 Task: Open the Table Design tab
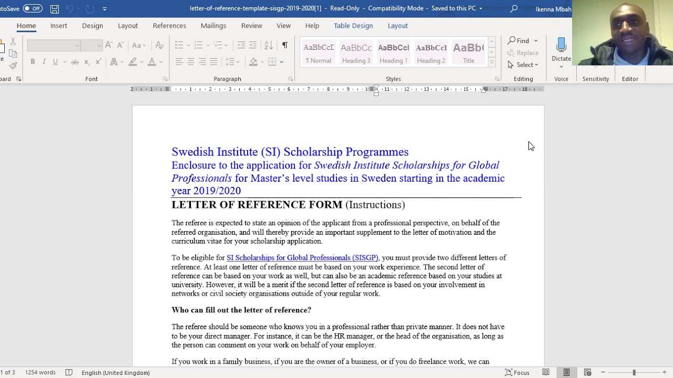[x=353, y=26]
